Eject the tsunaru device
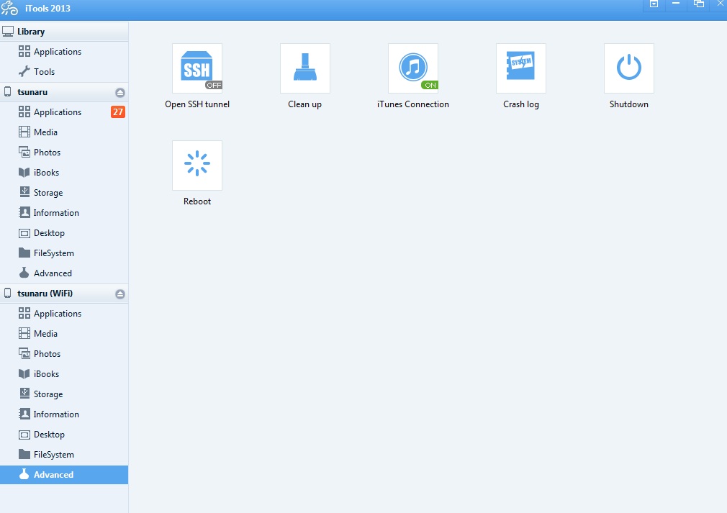This screenshot has height=513, width=727. [x=120, y=92]
